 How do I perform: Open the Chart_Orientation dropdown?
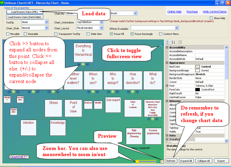coord(101,22)
